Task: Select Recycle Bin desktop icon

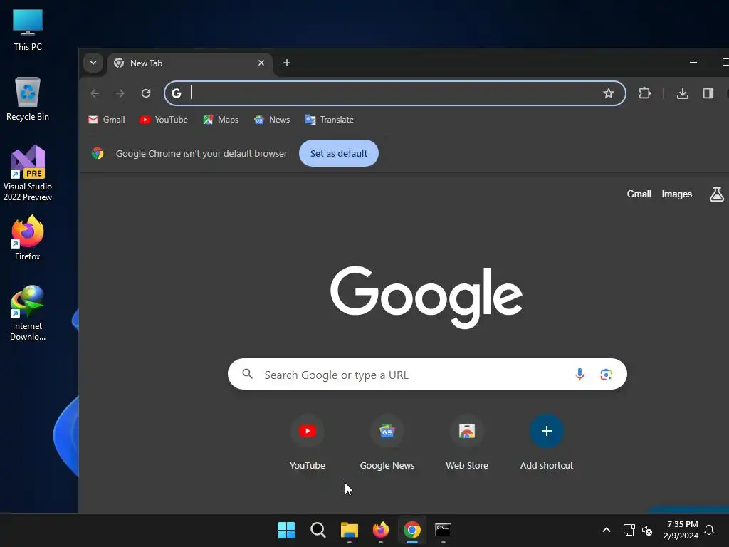Action: (x=28, y=99)
